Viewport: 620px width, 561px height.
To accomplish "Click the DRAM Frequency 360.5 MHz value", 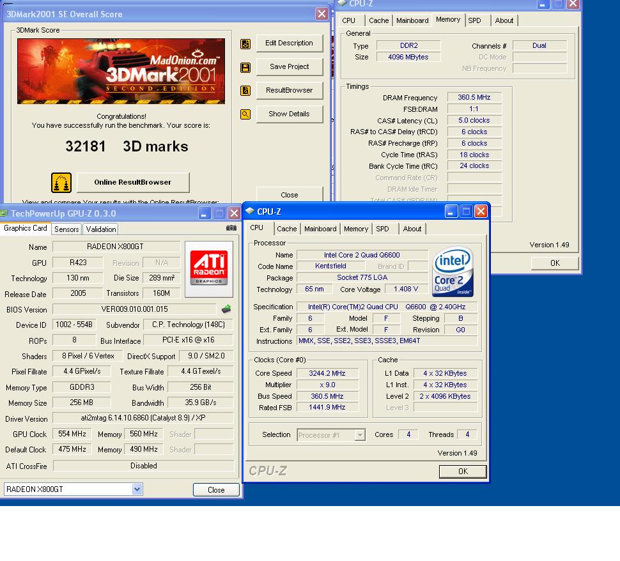I will (474, 97).
